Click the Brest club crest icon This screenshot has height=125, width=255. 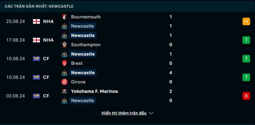64,63
